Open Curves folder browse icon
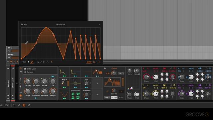The image size is (213, 120). pos(105,68)
